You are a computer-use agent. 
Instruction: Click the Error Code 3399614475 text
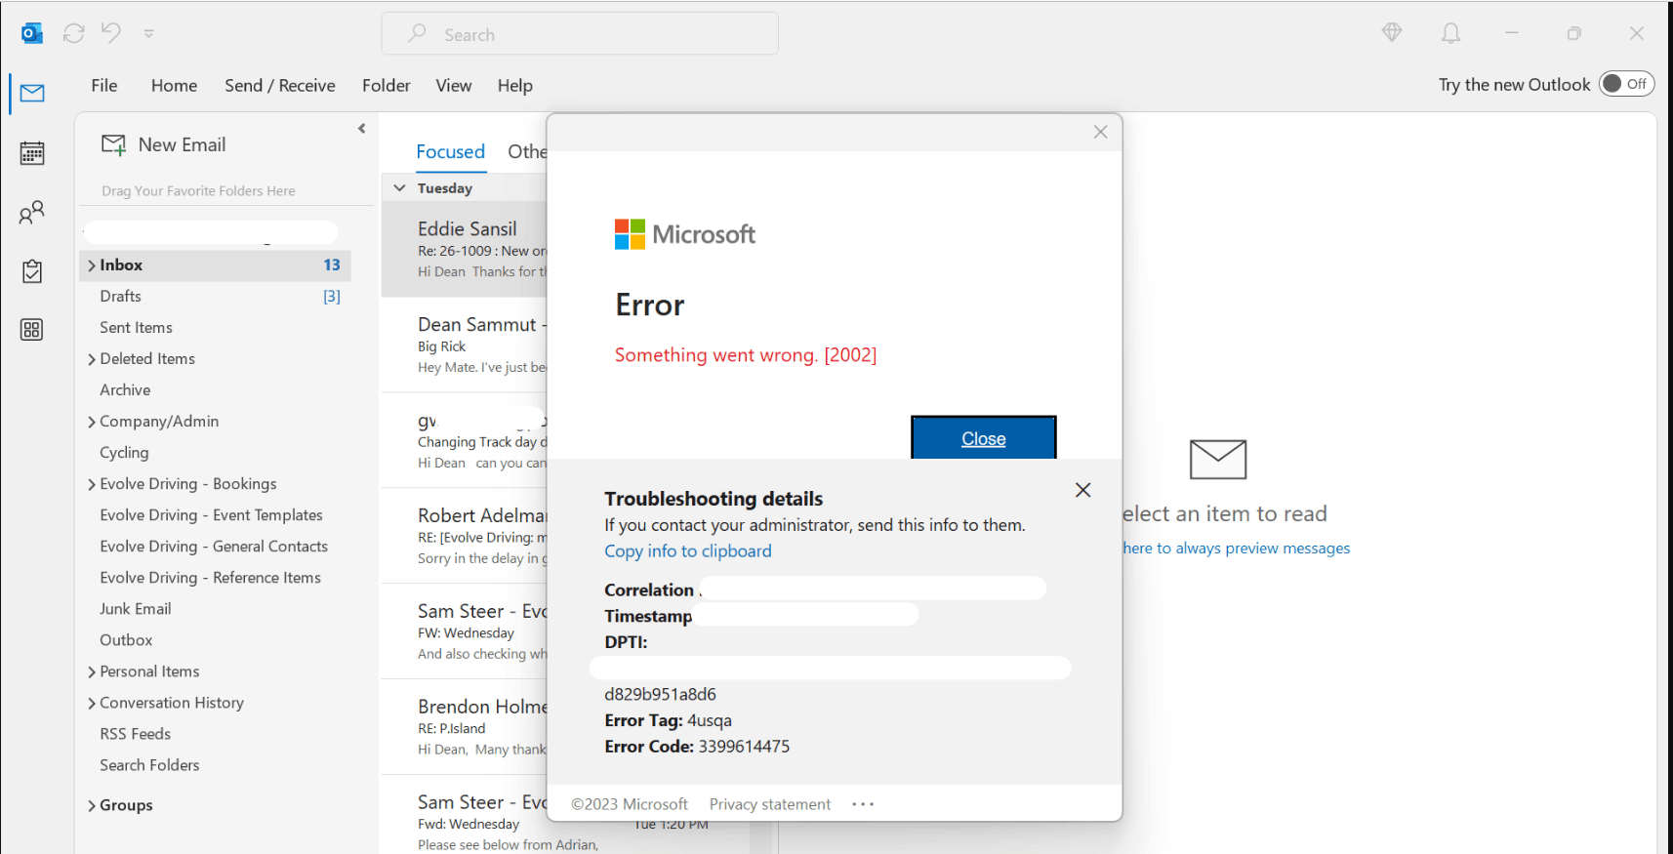click(x=697, y=747)
